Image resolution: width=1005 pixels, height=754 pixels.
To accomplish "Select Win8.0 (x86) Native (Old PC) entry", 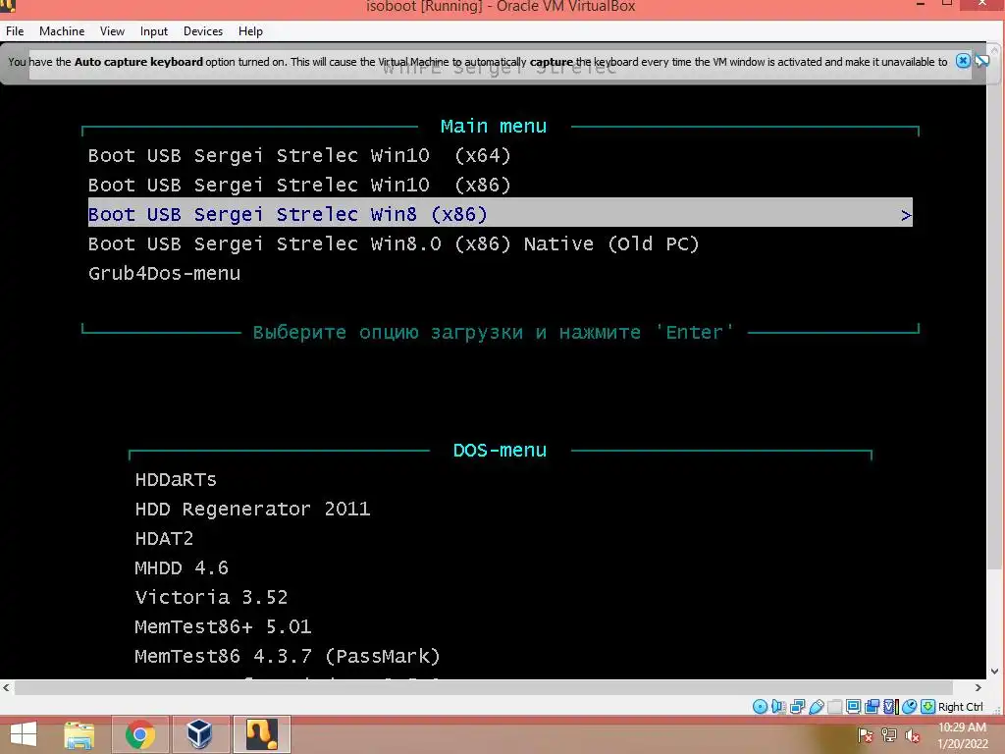I will [394, 243].
